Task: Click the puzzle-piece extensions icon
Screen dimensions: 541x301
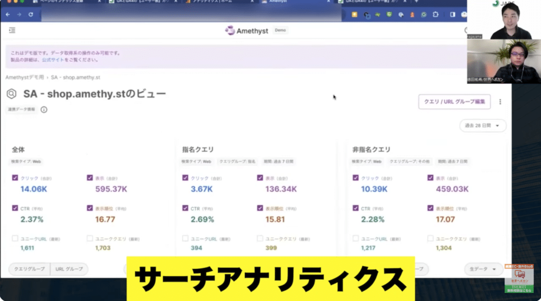Action: point(435,14)
